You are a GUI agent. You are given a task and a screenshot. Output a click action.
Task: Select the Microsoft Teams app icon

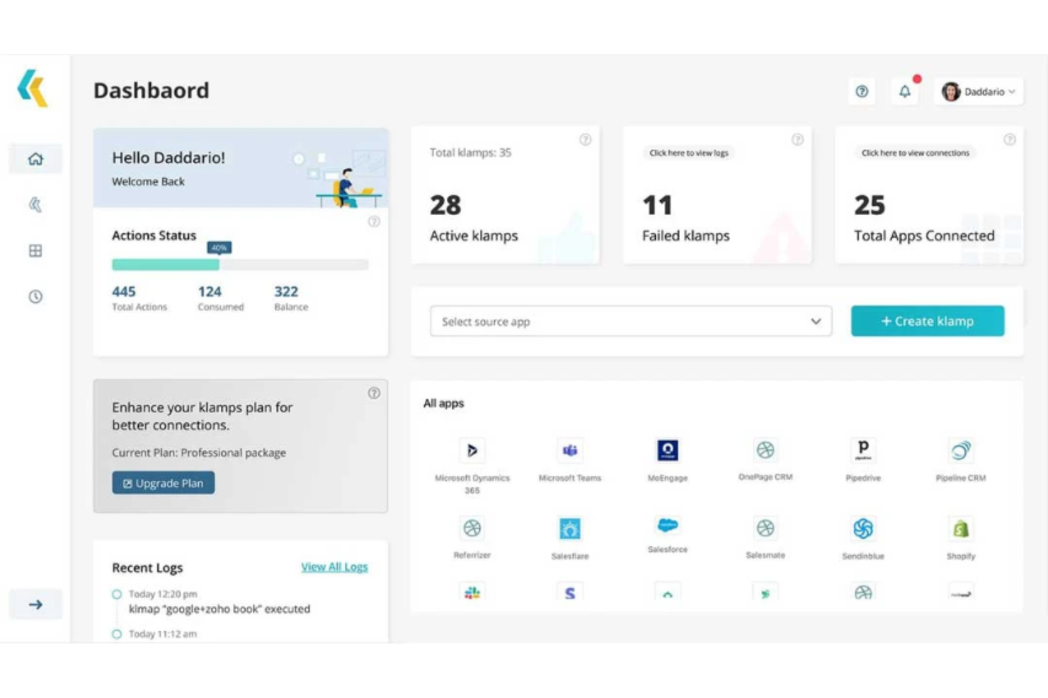coord(570,450)
